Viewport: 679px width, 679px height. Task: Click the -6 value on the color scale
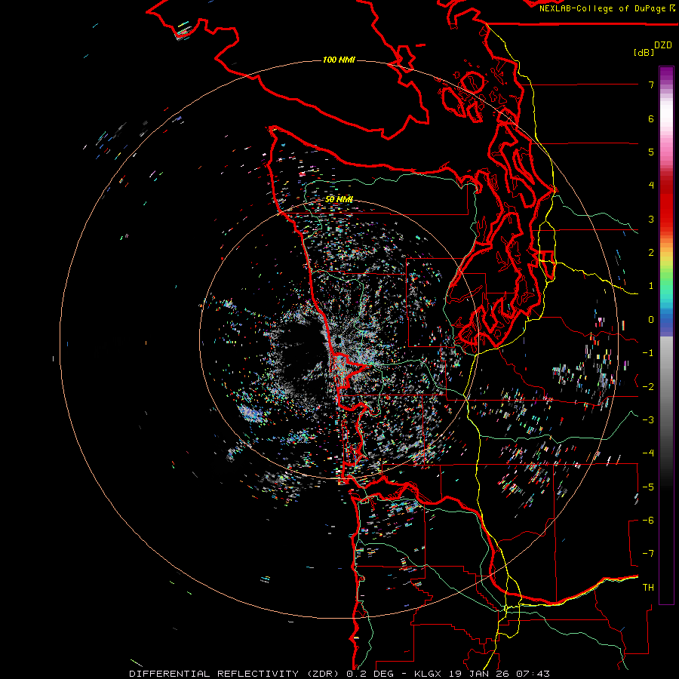[x=648, y=521]
